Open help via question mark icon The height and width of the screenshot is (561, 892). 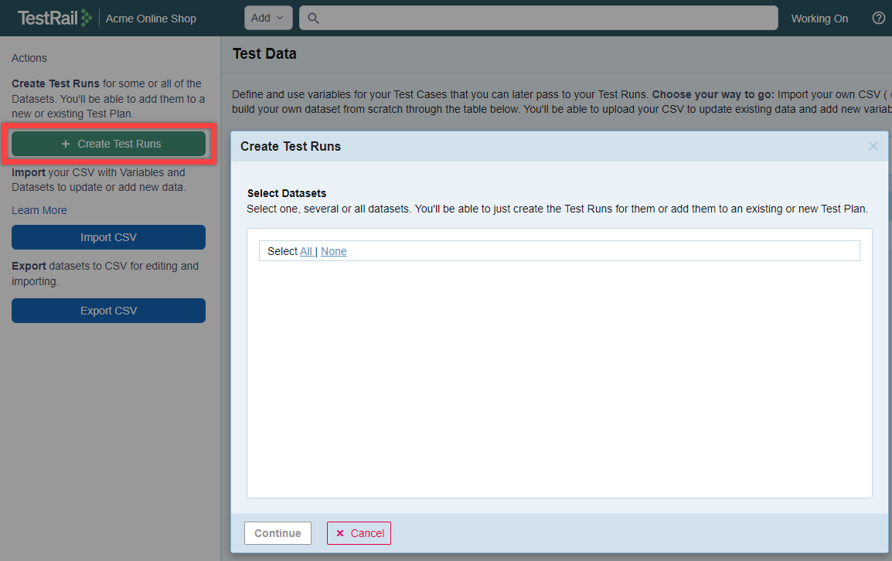pyautogui.click(x=878, y=19)
